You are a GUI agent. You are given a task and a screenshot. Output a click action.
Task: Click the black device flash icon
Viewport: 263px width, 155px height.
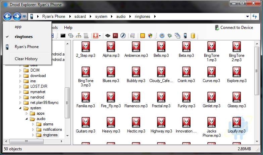coord(108,36)
